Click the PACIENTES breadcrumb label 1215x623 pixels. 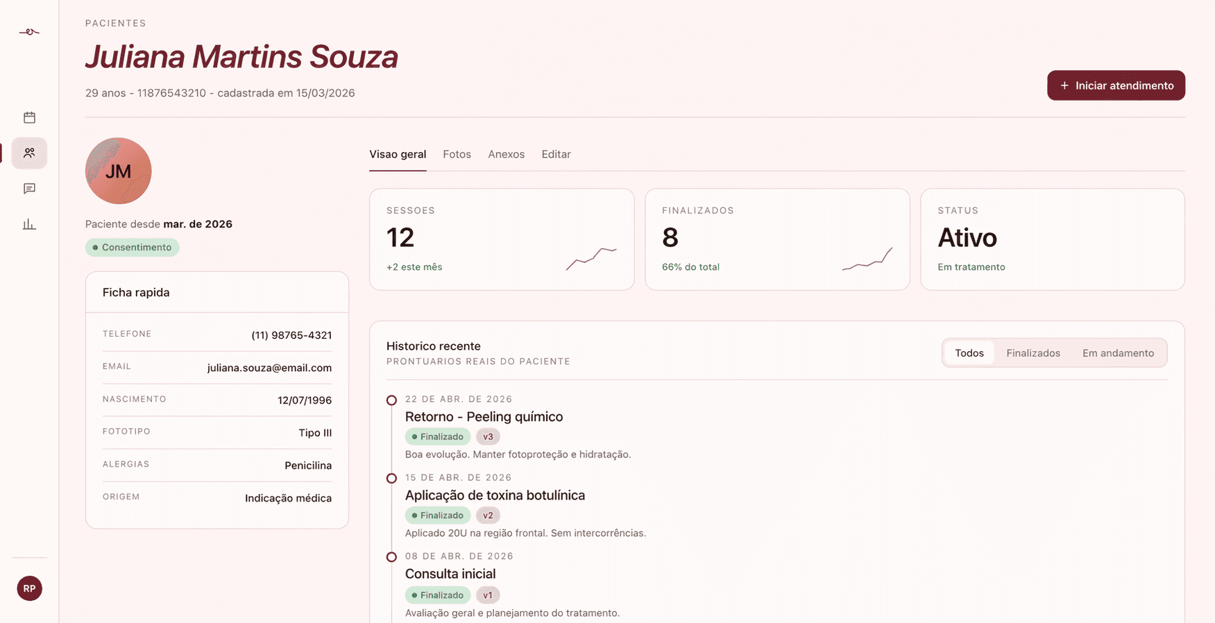tap(116, 23)
